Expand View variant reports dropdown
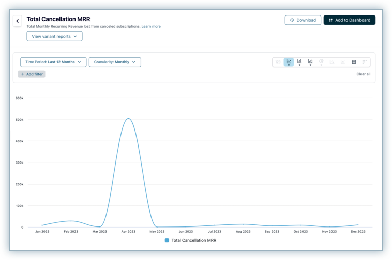Screen dimensions: 392x260 pyautogui.click(x=54, y=36)
